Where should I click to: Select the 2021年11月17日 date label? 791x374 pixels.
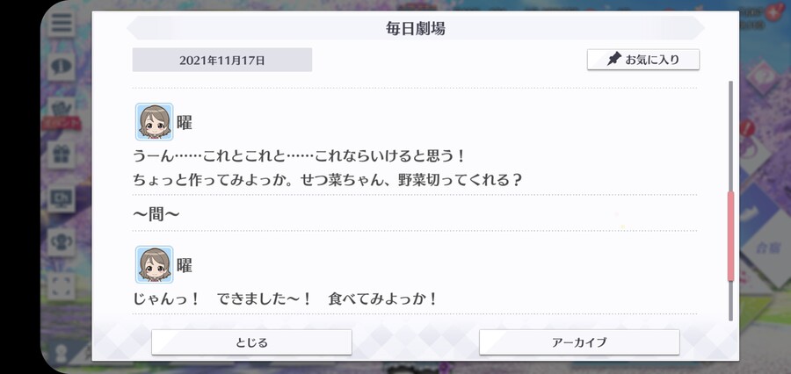222,60
